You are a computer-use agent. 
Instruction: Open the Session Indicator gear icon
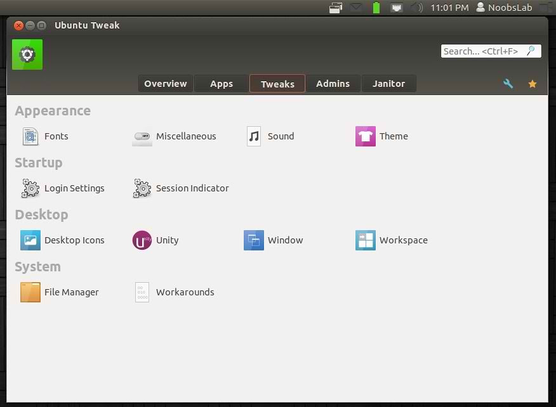pos(142,188)
